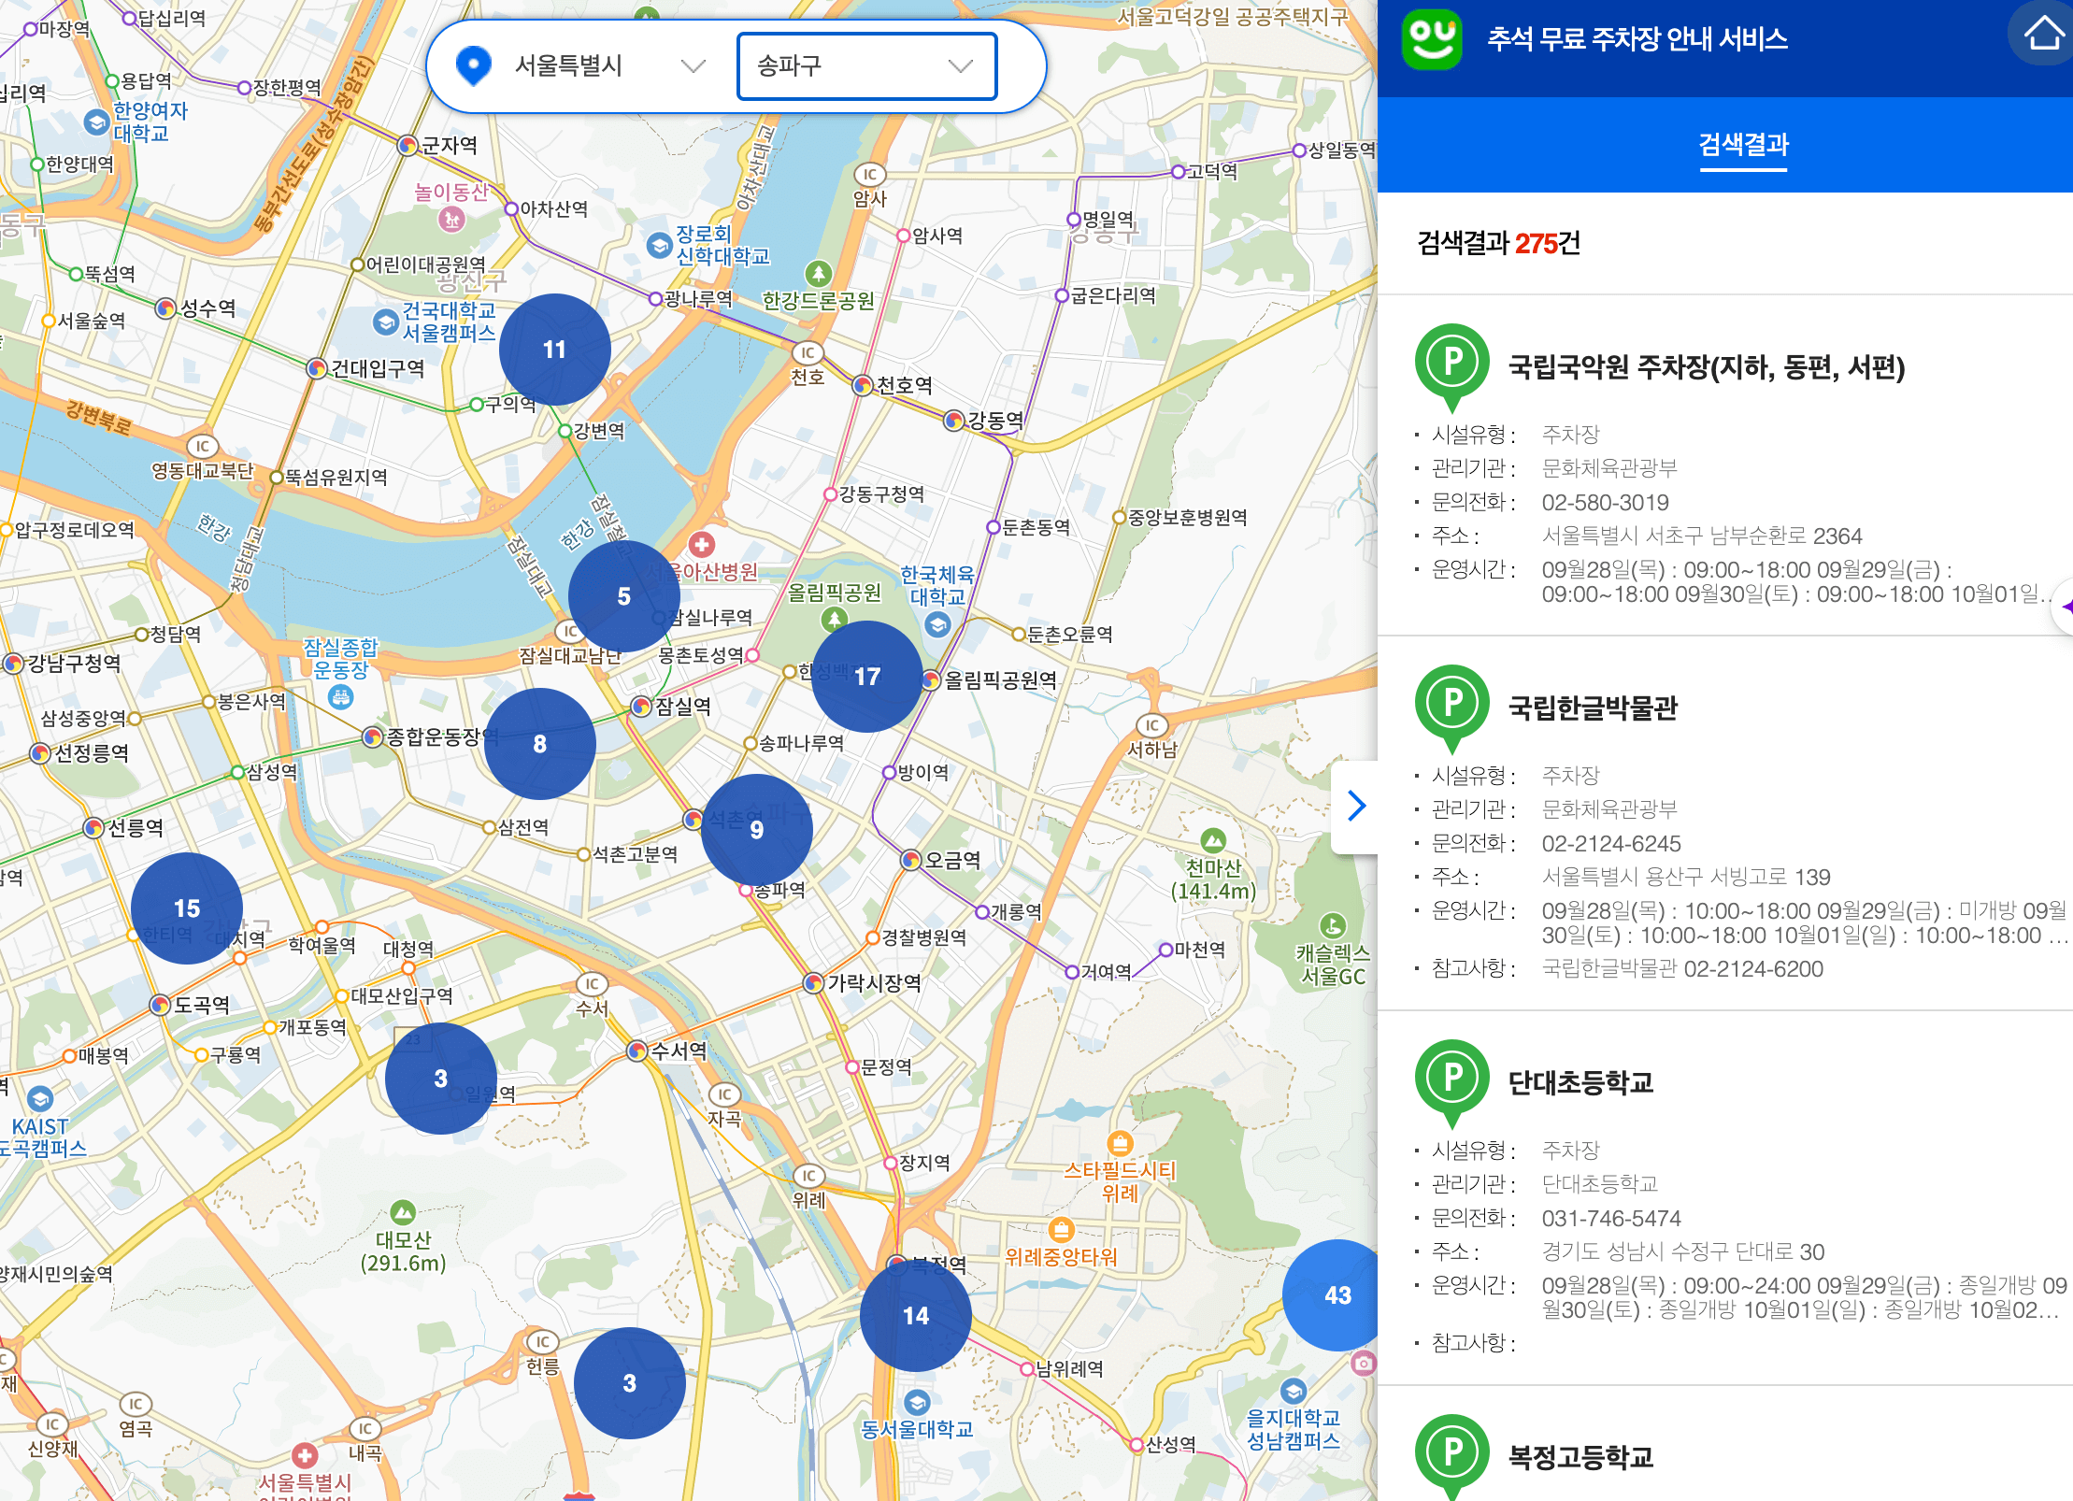The image size is (2073, 1501).
Task: Click parking icon for 국립한글박물관
Action: [x=1452, y=708]
